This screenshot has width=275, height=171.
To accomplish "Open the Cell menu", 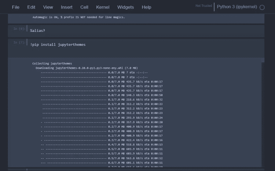I will pyautogui.click(x=84, y=7).
